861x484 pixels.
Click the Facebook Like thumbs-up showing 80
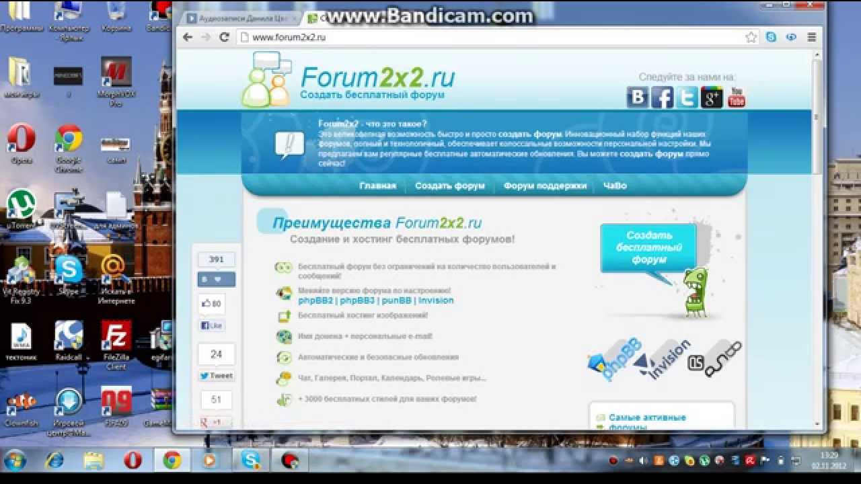click(x=211, y=304)
